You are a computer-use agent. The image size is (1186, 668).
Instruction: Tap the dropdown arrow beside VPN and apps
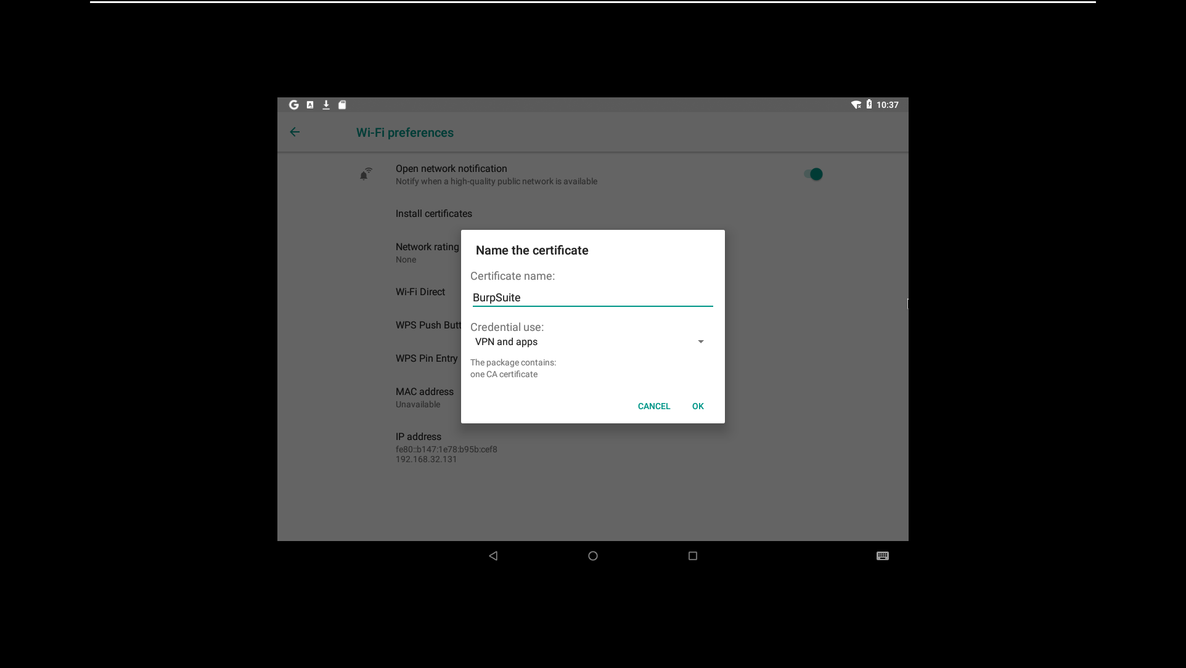click(701, 342)
